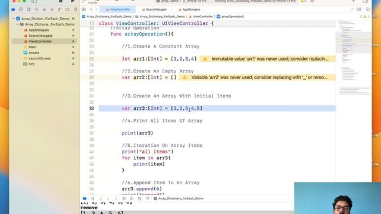Image resolution: width=381 pixels, height=214 pixels.
Task: Jump to previous issue arrow
Action: [x=361, y=17]
